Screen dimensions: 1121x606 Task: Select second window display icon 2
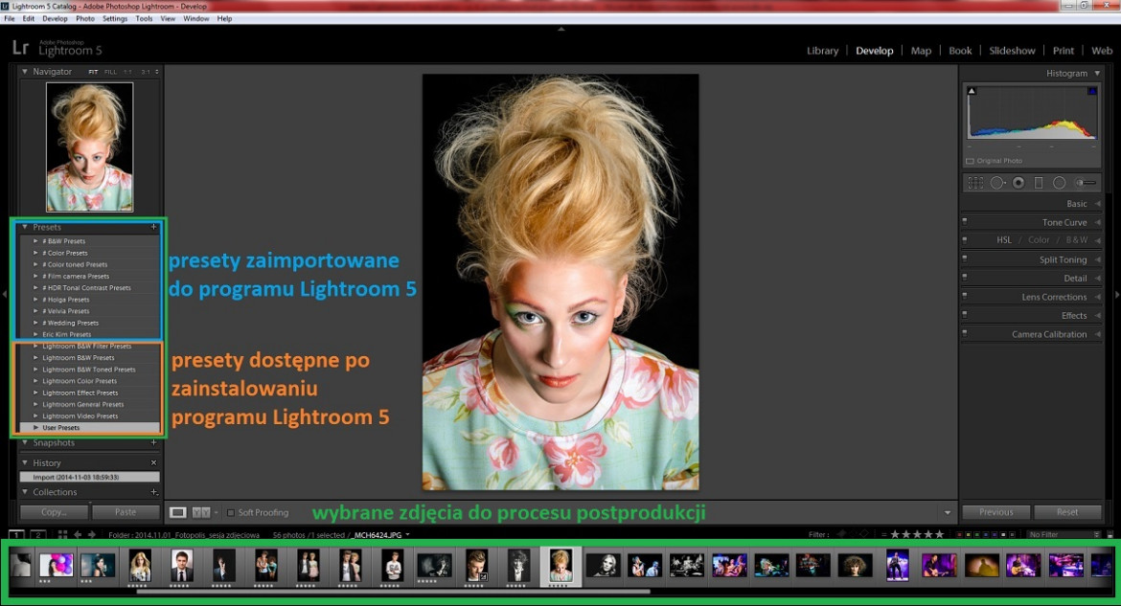pos(38,534)
